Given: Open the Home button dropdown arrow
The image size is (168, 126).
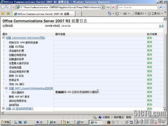Looking at the screenshot, I should 113,14.
